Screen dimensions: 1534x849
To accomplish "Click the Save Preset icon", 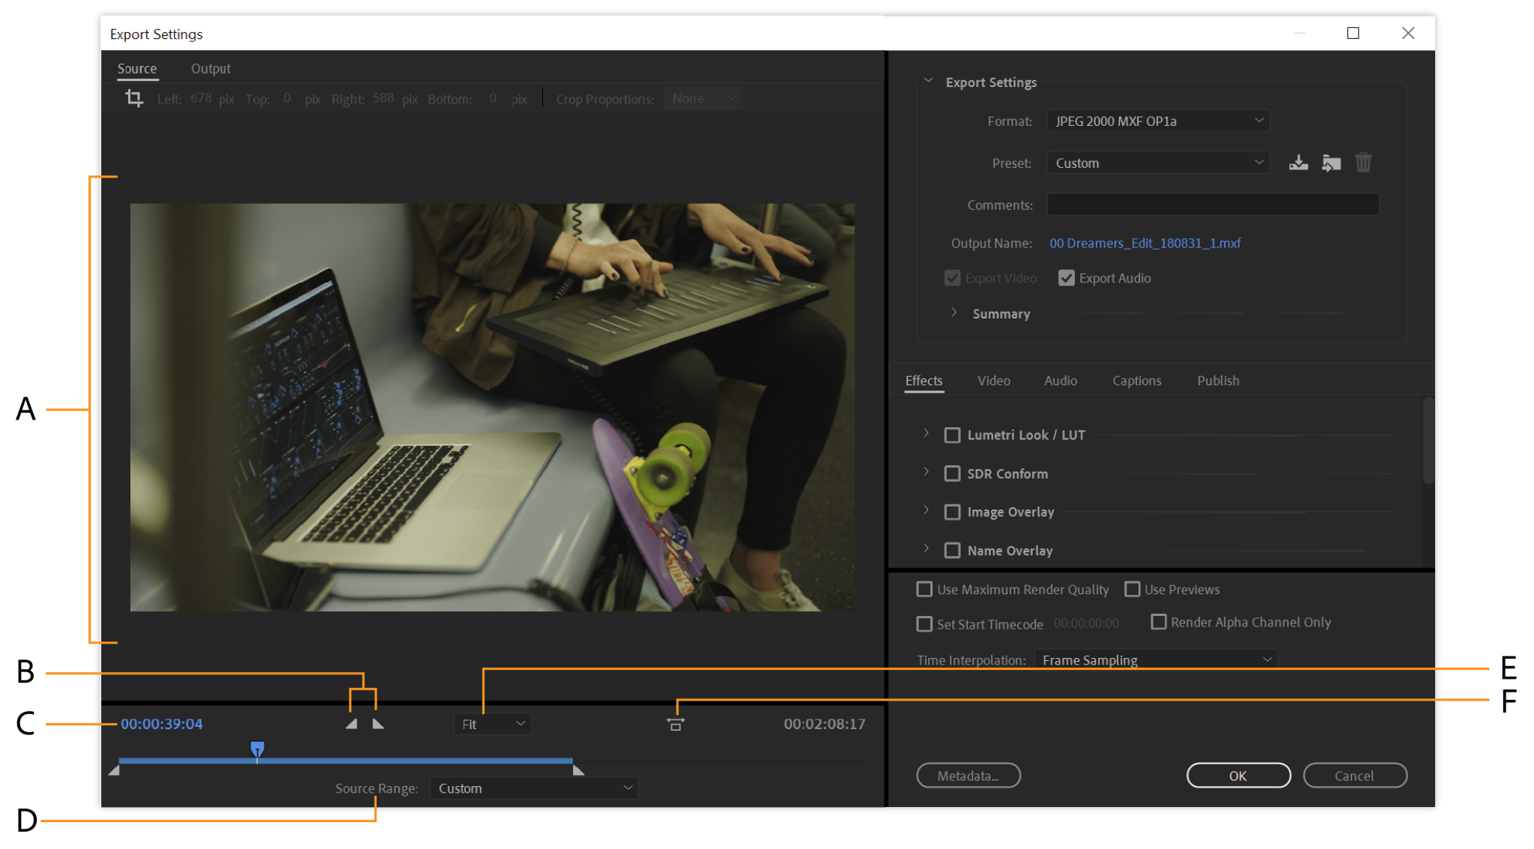I will (1298, 162).
